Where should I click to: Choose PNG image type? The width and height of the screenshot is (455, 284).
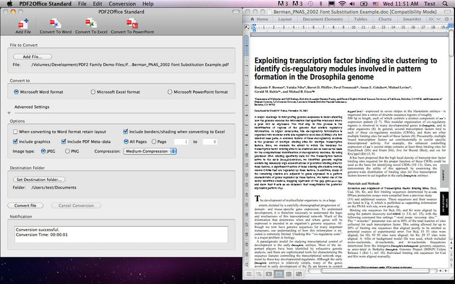click(67, 151)
